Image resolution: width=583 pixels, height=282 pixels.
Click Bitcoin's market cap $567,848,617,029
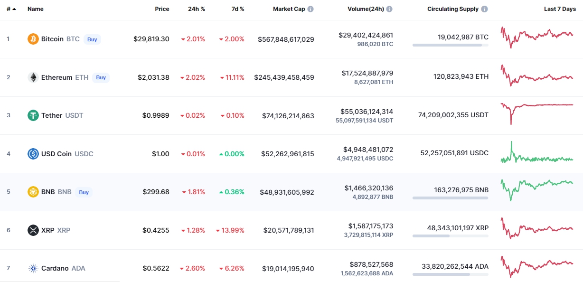pyautogui.click(x=286, y=39)
